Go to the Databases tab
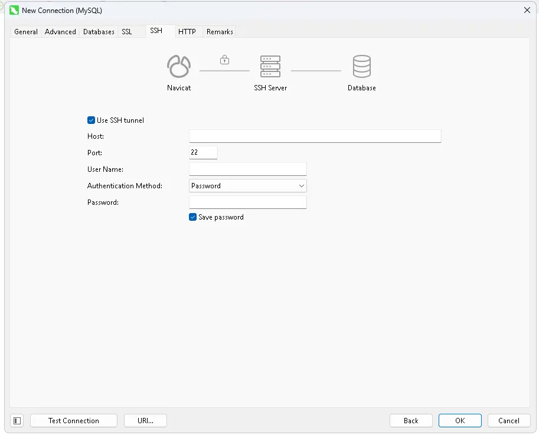Screen dimensions: 539x435 click(99, 32)
